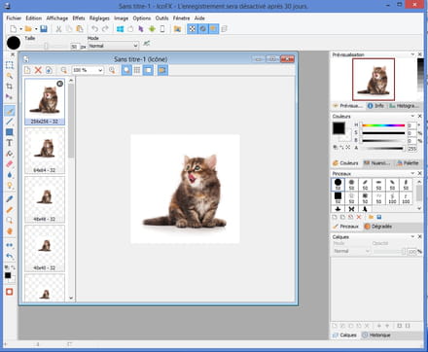Viewport: 428px width, 352px height.
Task: Select the color picker eyedropper tool
Action: pyautogui.click(x=10, y=198)
